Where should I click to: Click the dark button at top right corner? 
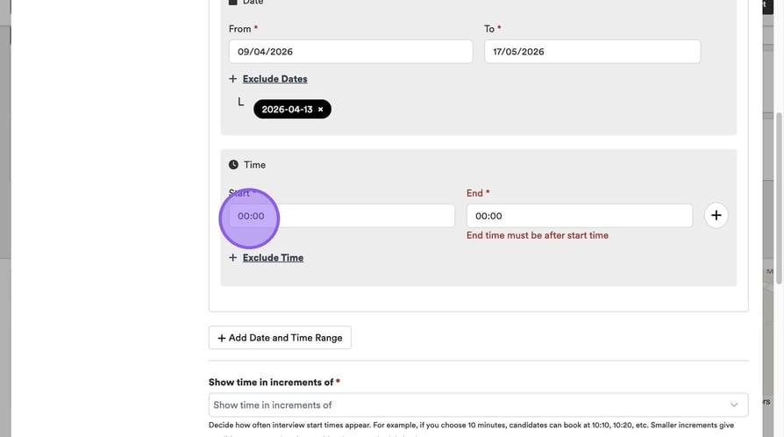pos(762,5)
